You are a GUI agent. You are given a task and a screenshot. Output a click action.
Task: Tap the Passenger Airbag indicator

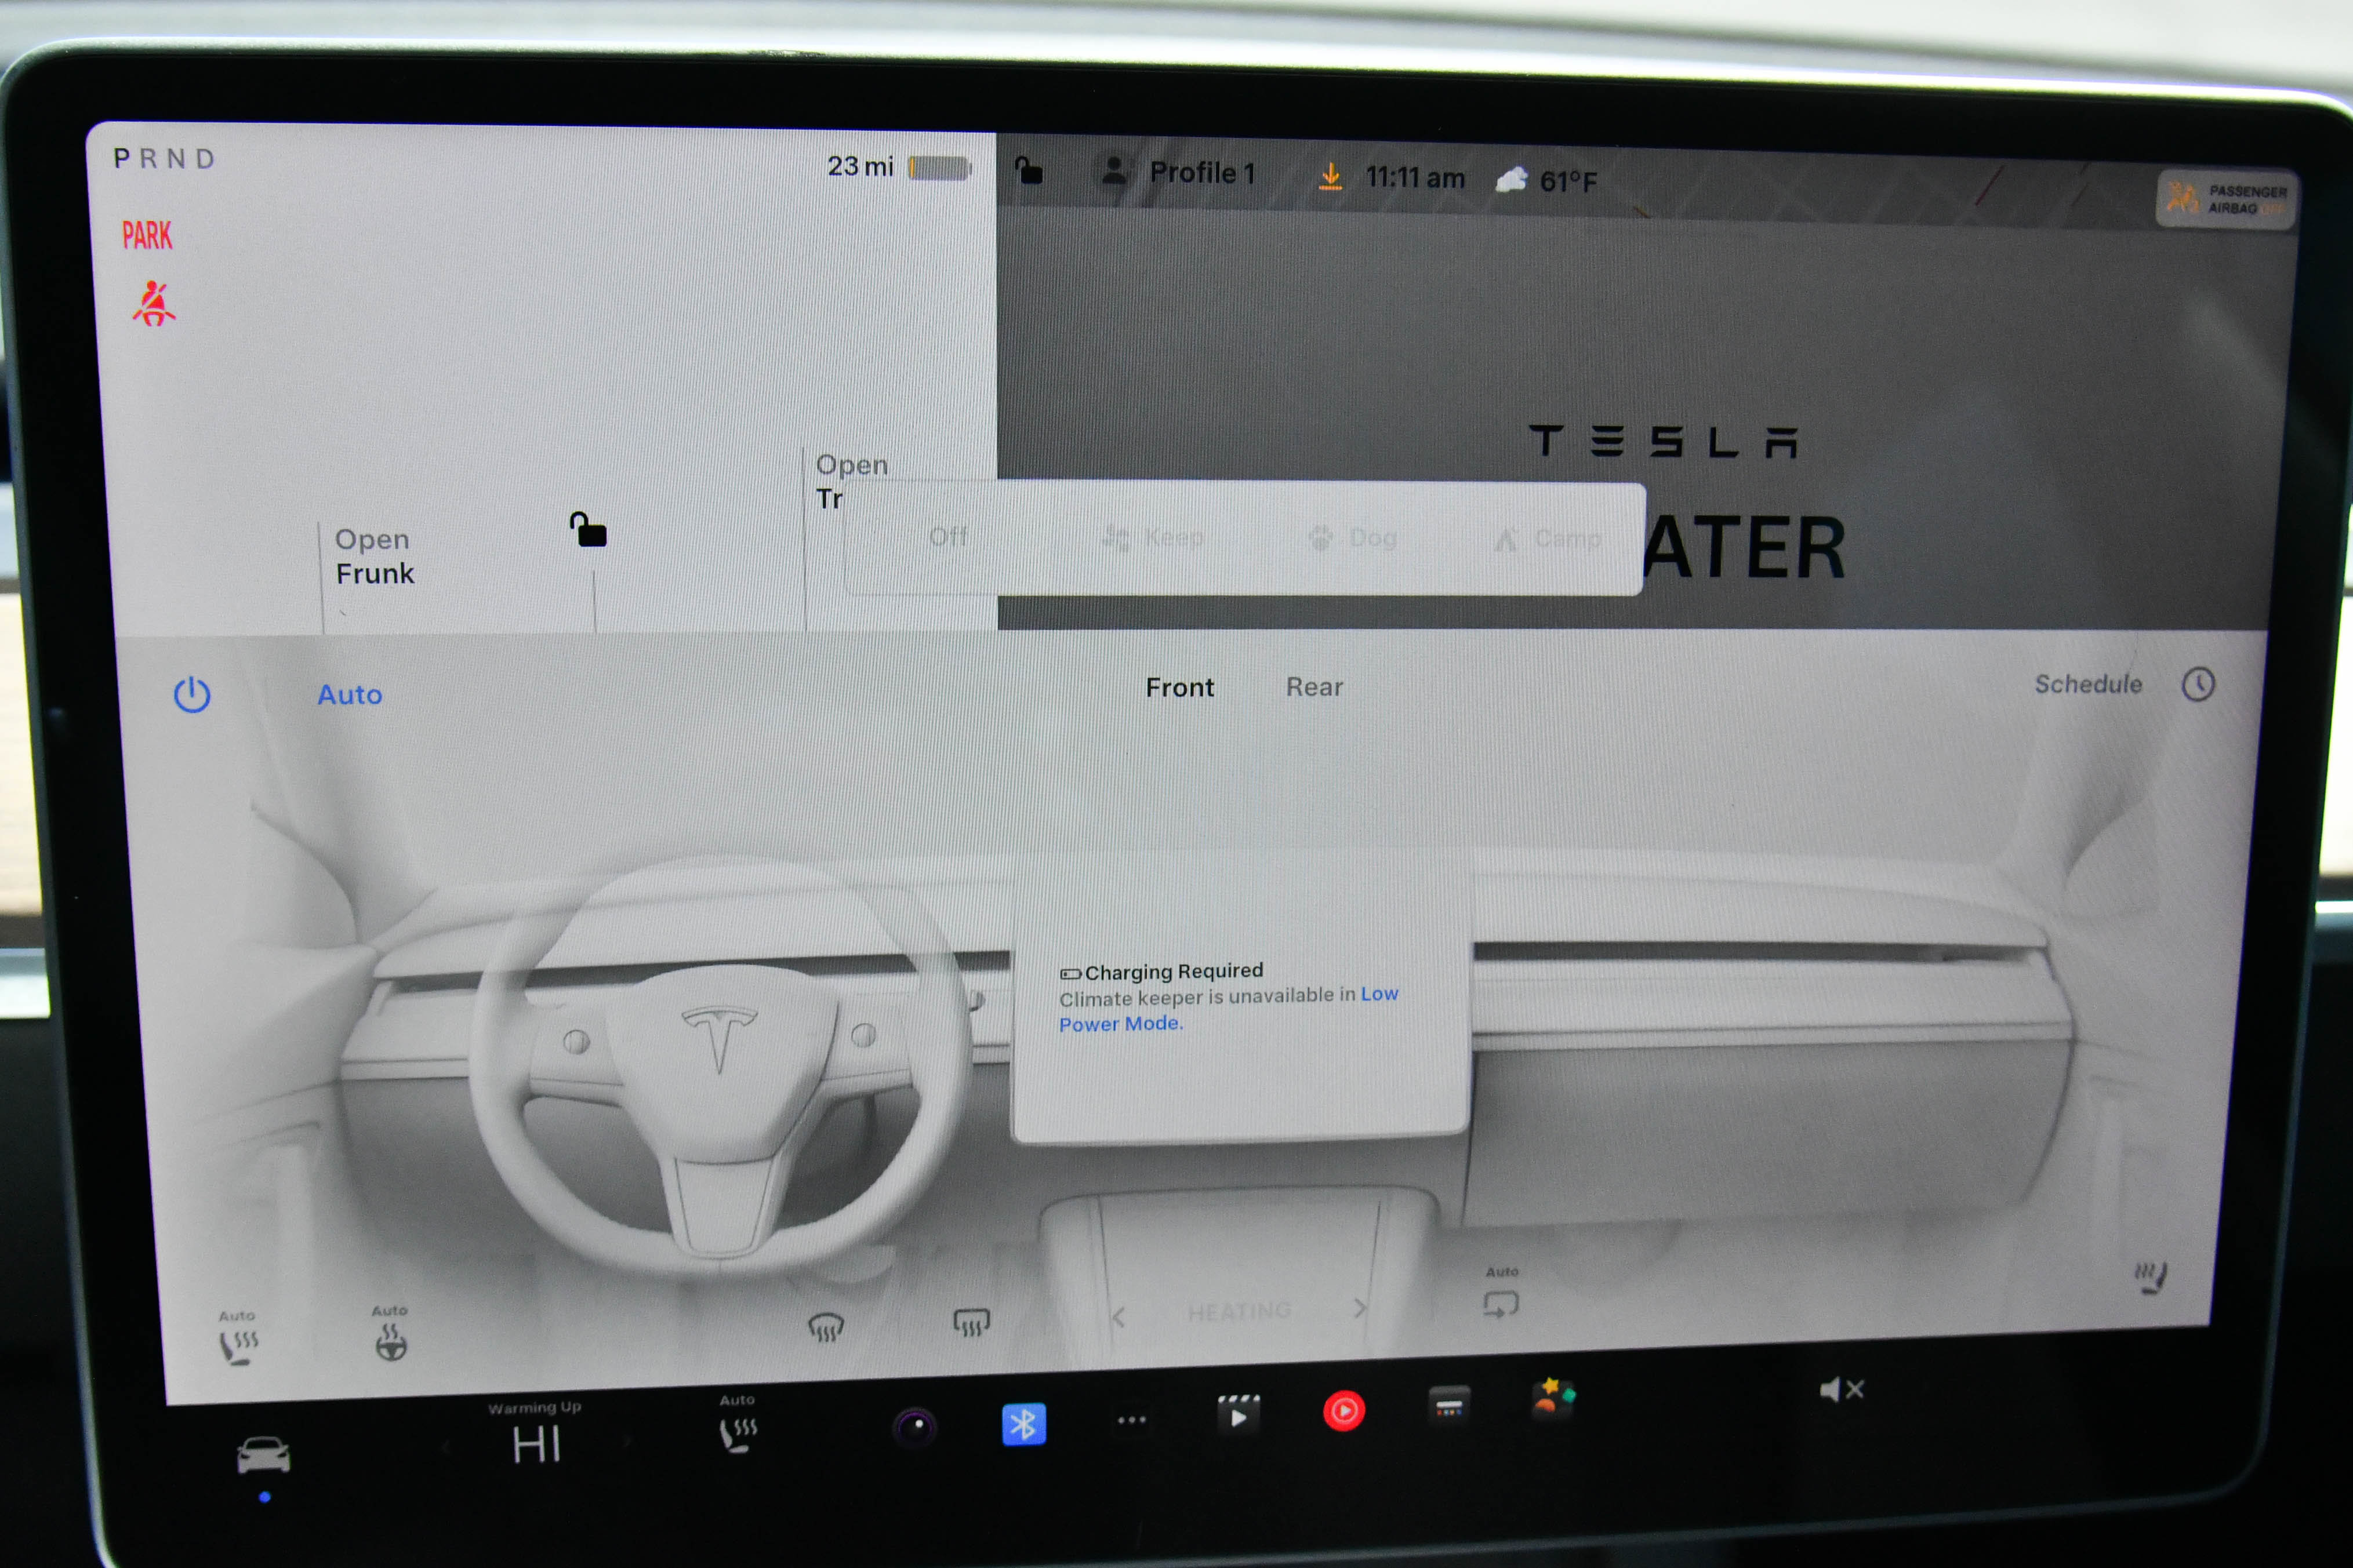(x=2225, y=199)
